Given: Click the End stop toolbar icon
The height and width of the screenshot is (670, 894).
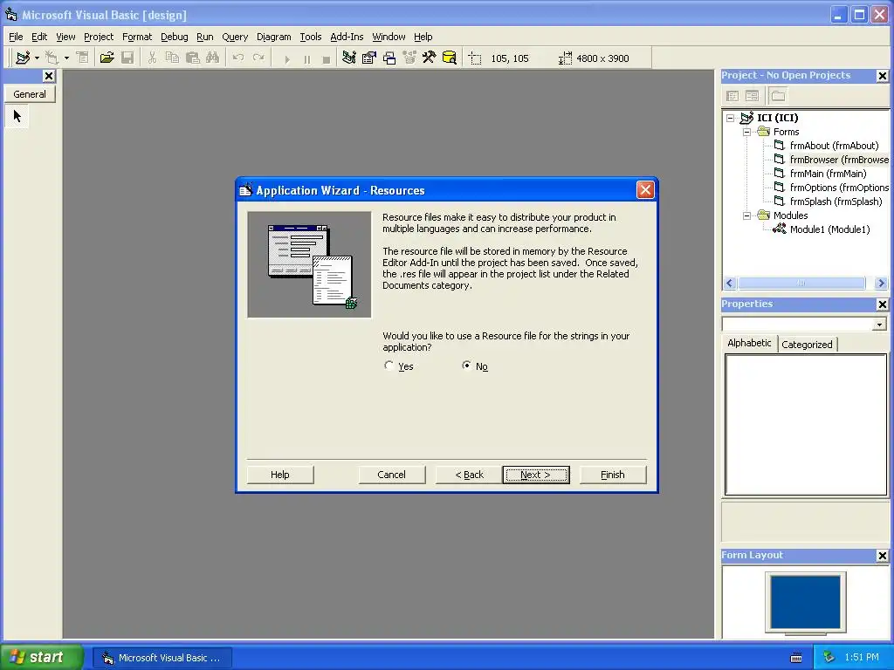Looking at the screenshot, I should 327,58.
